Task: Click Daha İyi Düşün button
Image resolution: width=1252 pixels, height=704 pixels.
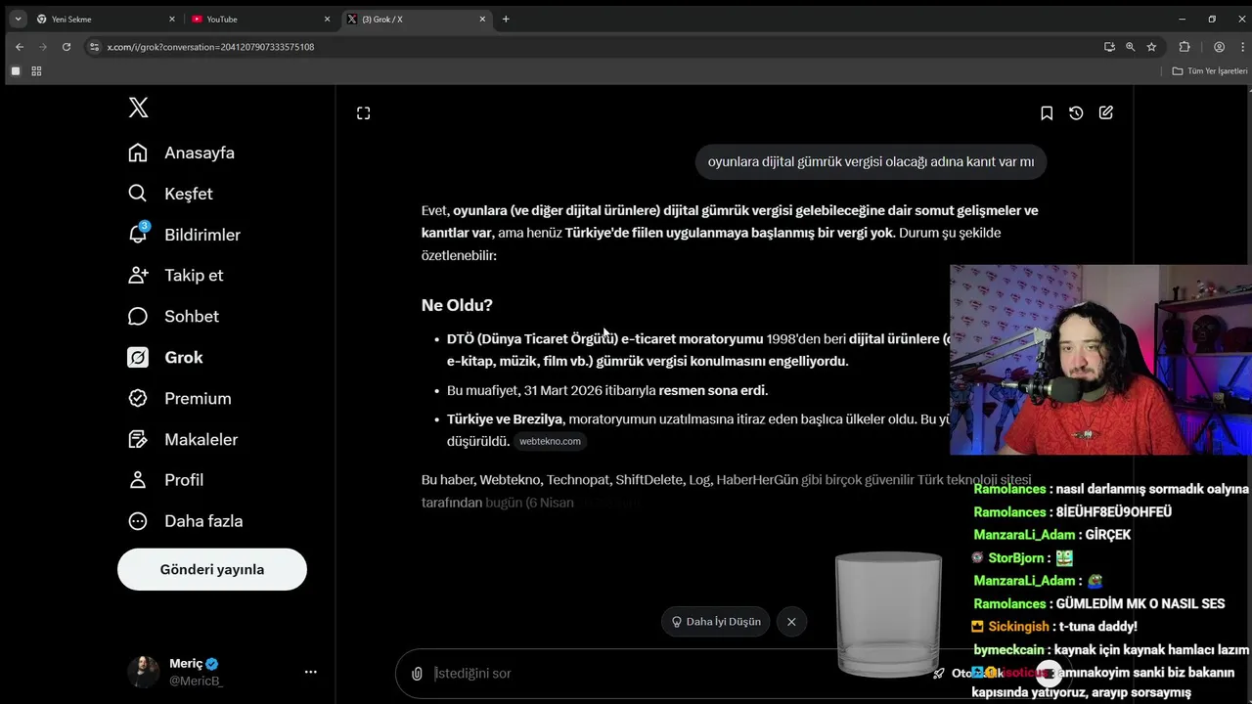Action: click(715, 621)
